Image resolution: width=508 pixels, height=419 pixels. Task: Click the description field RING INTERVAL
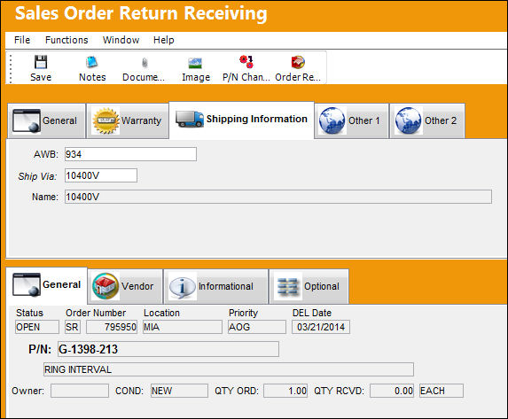[229, 369]
